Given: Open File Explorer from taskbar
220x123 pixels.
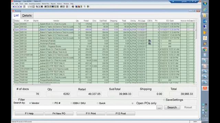Looking at the screenshot, I should 205,15.
